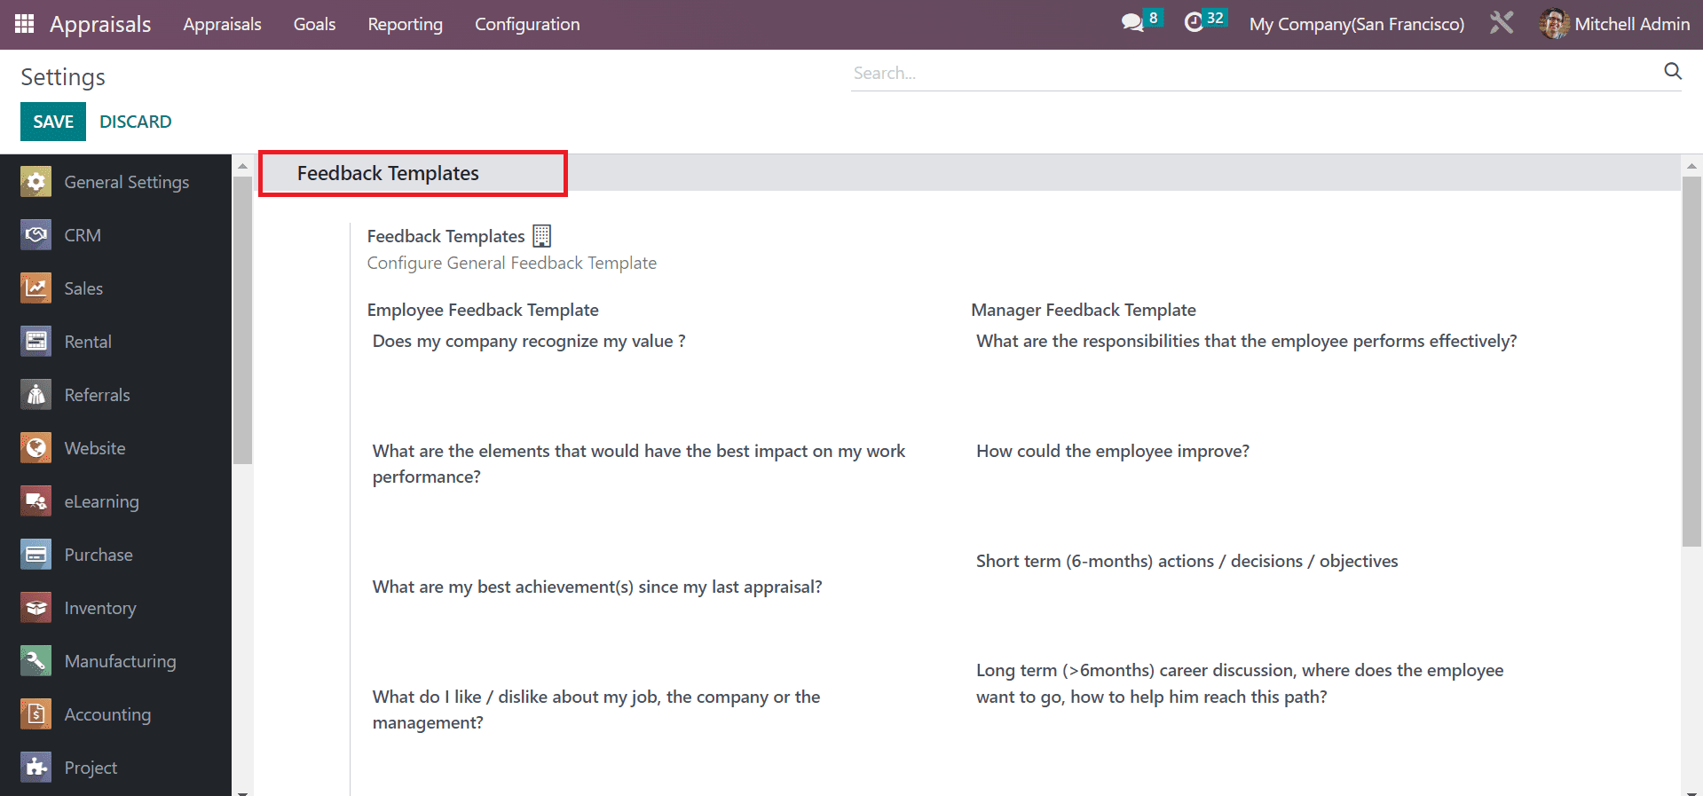
Task: Open Website settings sidebar tab
Action: [x=116, y=448]
